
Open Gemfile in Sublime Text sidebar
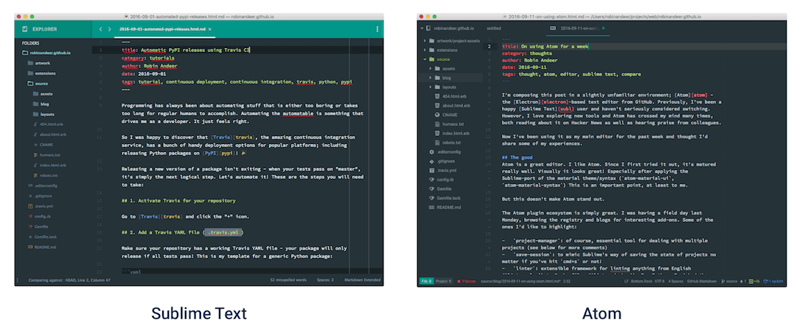click(37, 227)
